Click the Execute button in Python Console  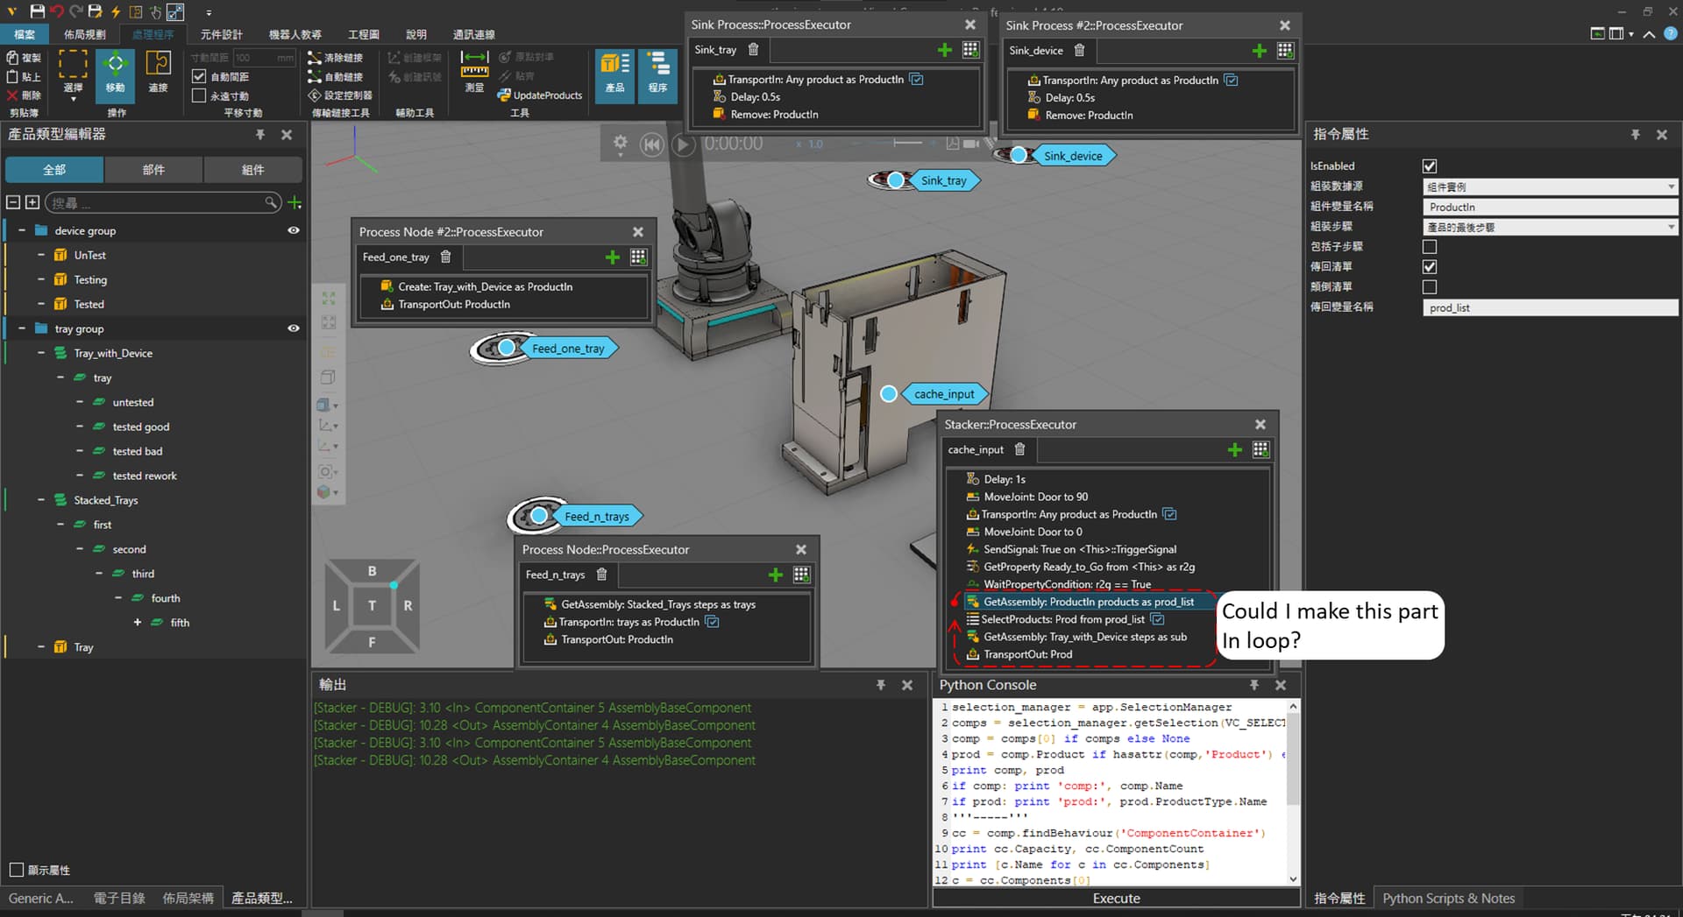pos(1116,898)
